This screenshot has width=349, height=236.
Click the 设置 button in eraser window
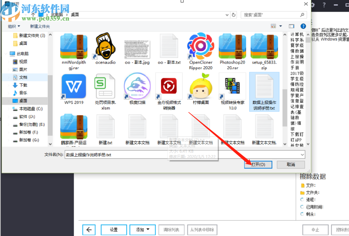coord(114,230)
